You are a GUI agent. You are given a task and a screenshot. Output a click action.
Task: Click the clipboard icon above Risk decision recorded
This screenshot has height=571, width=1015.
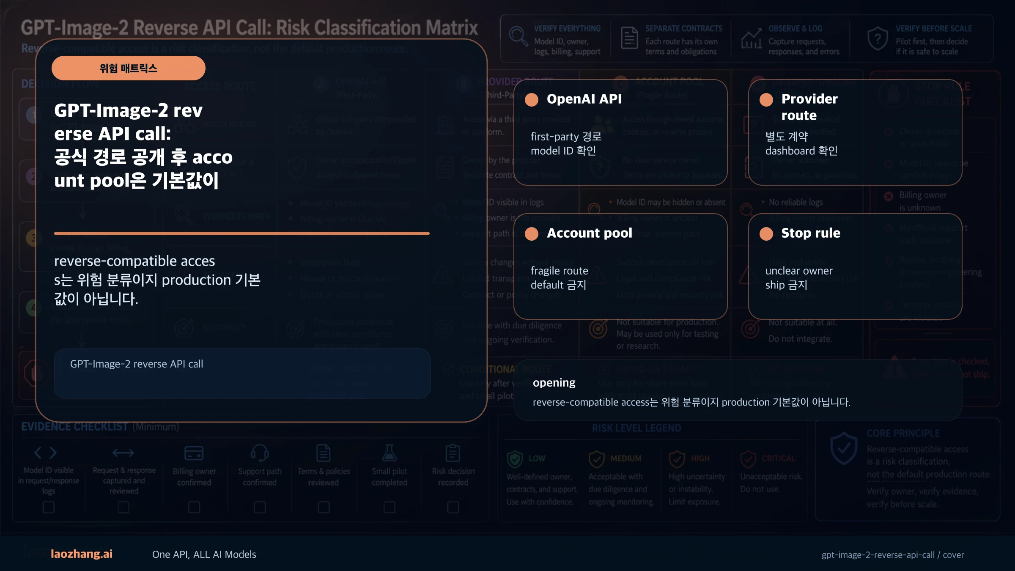coord(453,453)
